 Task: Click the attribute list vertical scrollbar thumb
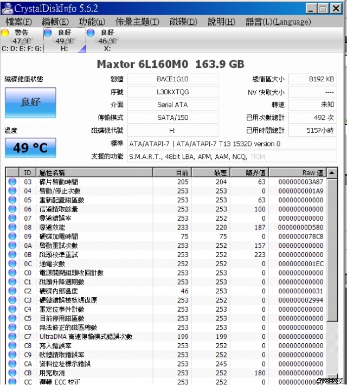point(332,250)
